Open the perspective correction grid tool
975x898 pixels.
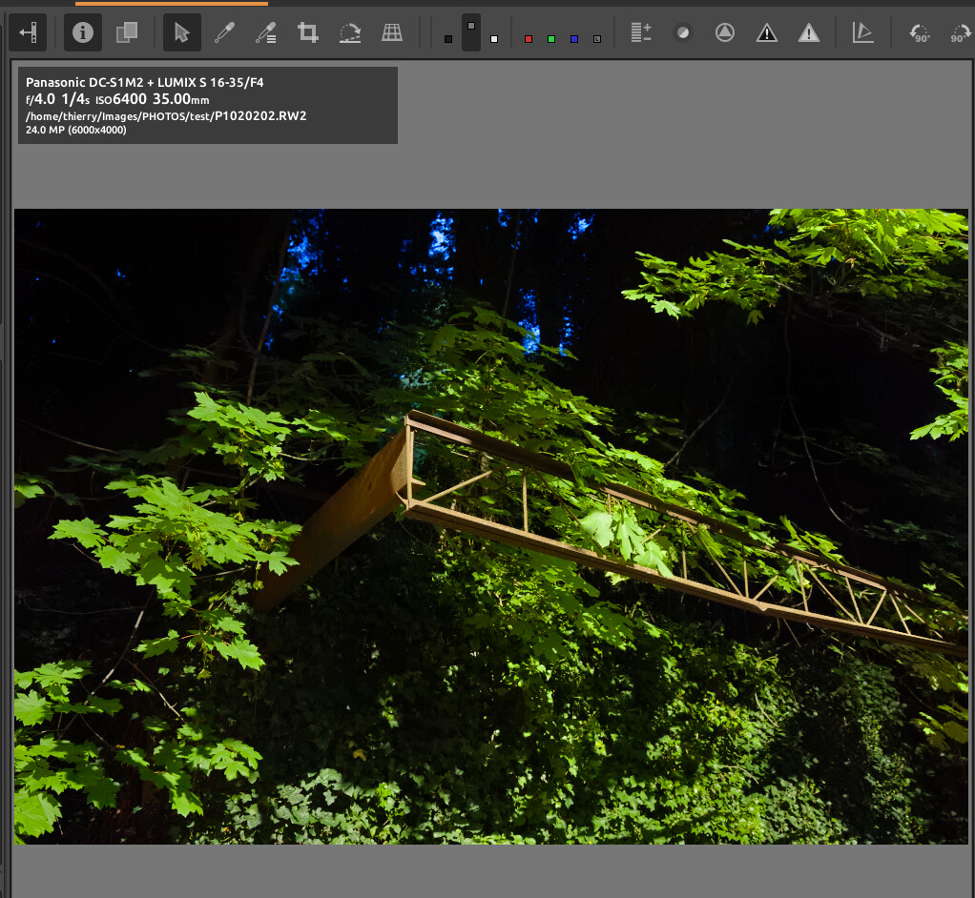tap(392, 33)
